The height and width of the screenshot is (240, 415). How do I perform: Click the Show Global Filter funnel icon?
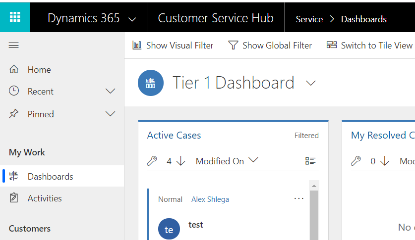pyautogui.click(x=233, y=45)
